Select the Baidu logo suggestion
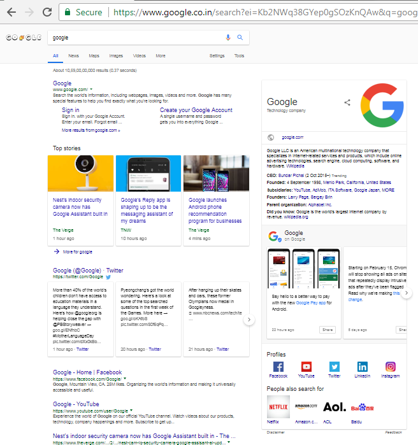This screenshot has height=445, width=418. coord(363,407)
